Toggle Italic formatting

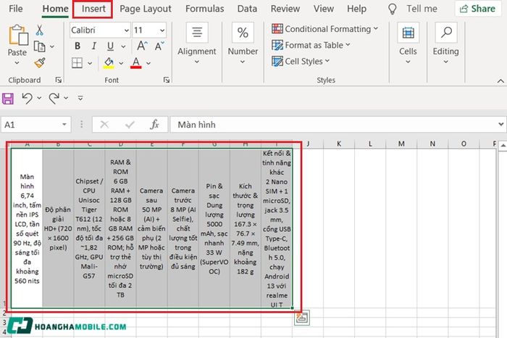coord(93,46)
